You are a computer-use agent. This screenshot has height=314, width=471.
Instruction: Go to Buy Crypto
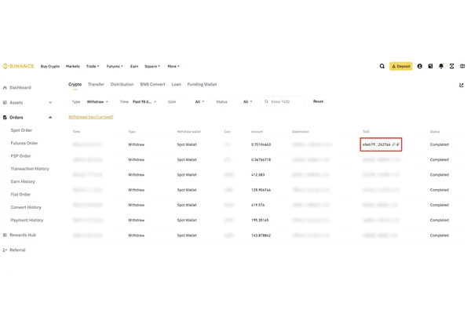[x=50, y=67]
